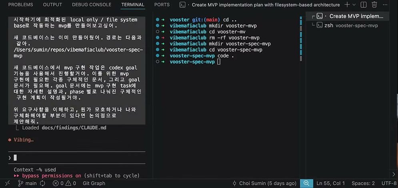The width and height of the screenshot is (398, 188).
Task: Open Git Graph from the status bar
Action: (94, 183)
